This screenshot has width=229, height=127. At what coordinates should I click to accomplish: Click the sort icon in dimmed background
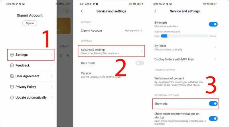coord(61,55)
